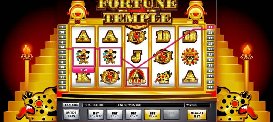The image size is (273, 122).
Task: Click the J symbol on middle reel
Action: (136, 57)
